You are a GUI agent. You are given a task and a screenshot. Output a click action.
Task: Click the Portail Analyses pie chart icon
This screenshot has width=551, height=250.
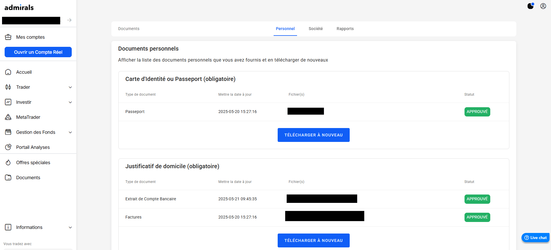pyautogui.click(x=8, y=147)
